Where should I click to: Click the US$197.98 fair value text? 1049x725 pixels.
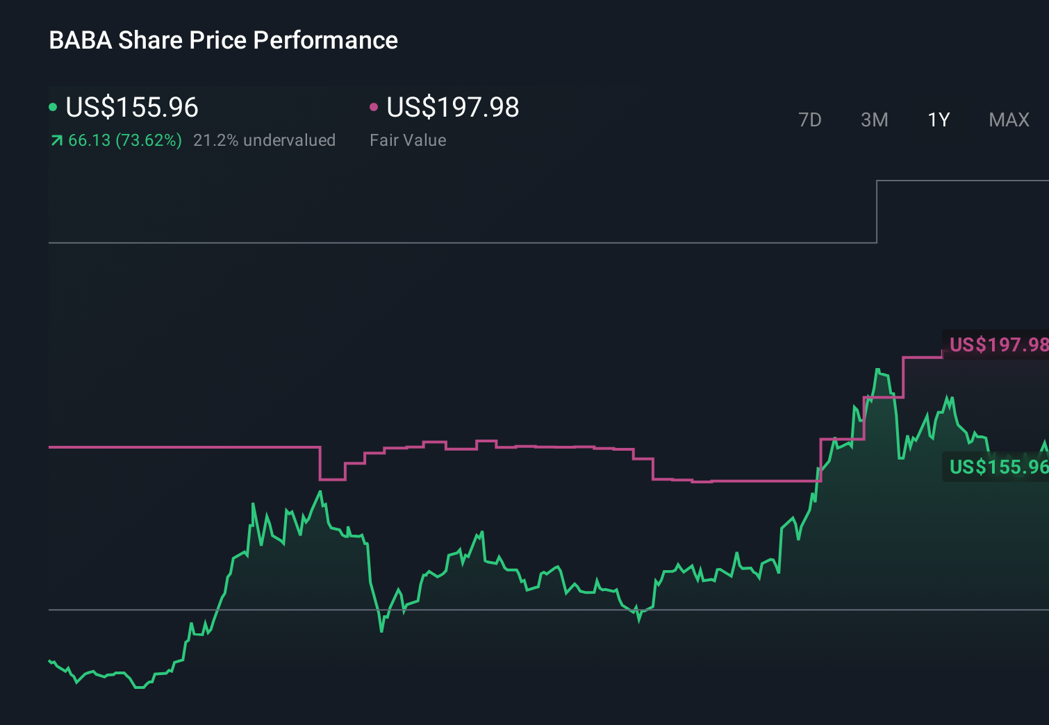pos(452,108)
